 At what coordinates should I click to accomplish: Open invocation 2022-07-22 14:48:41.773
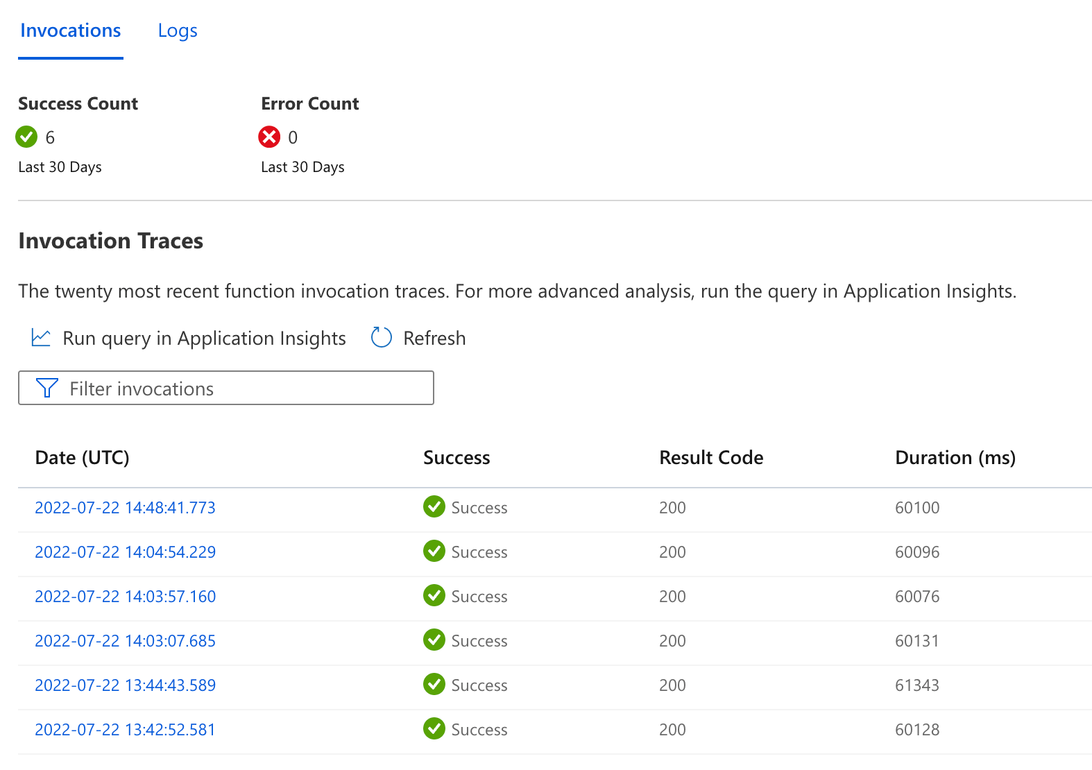(125, 508)
